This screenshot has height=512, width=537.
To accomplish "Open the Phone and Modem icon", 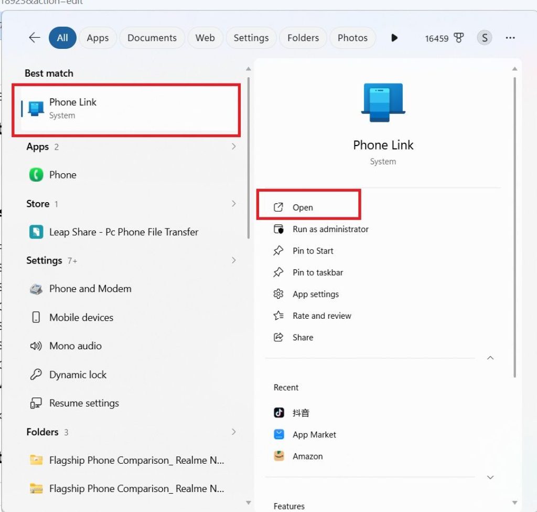I will [x=36, y=289].
